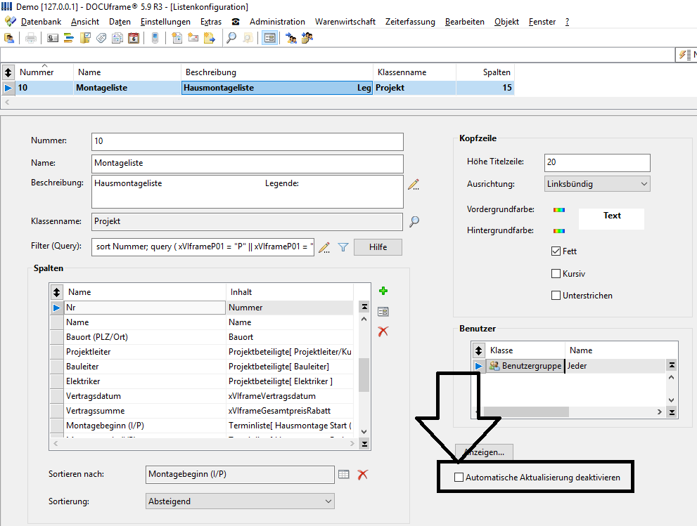This screenshot has height=526, width=697.
Task: Open the documents toolbar icon
Action: point(117,38)
